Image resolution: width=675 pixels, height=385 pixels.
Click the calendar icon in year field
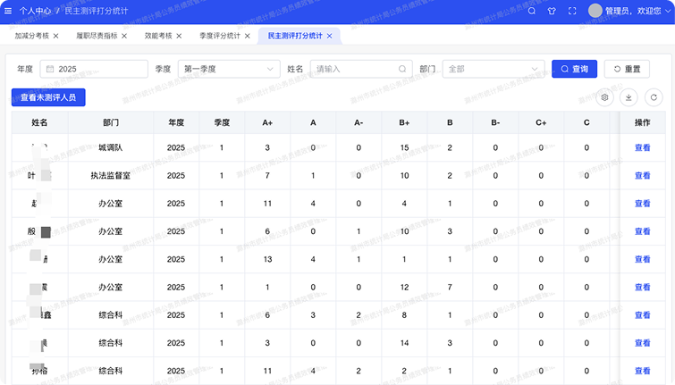(x=50, y=69)
